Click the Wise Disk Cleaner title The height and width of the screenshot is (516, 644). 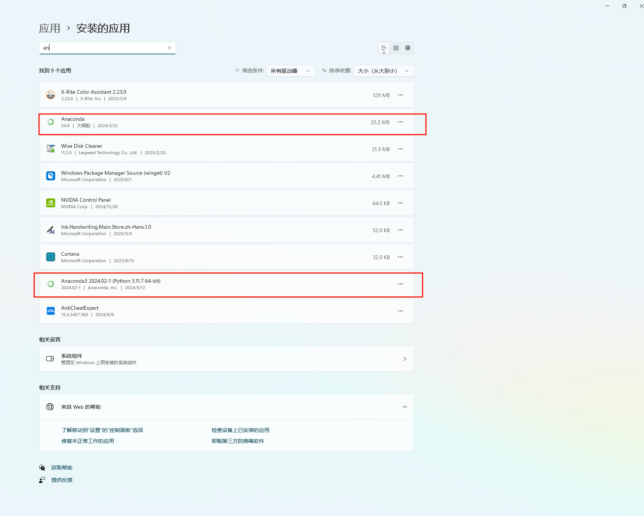click(x=82, y=146)
